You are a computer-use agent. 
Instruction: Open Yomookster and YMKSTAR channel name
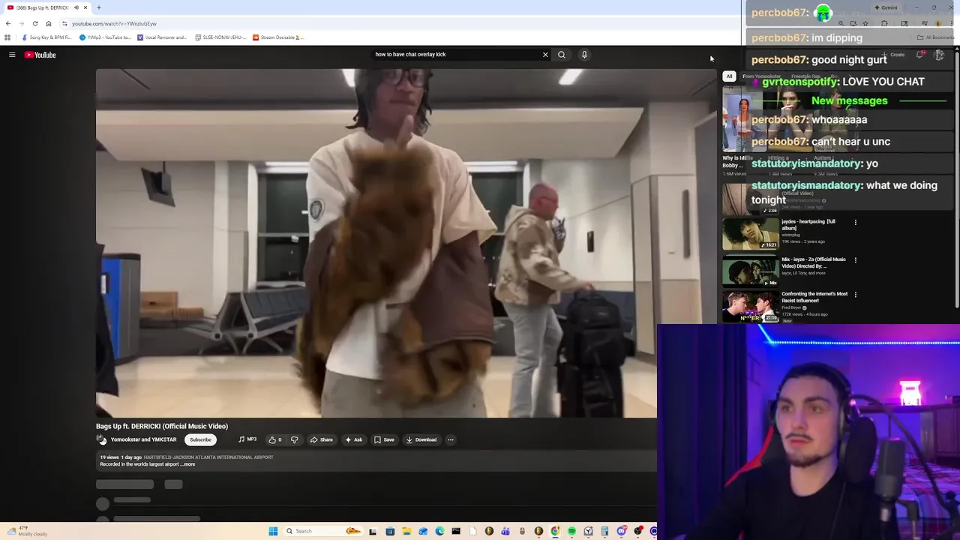(x=143, y=439)
